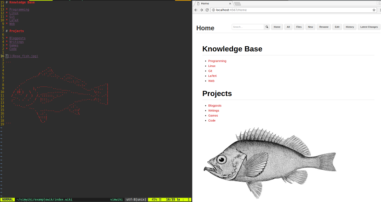
Task: Close the Home browser tab
Action: (x=230, y=4)
